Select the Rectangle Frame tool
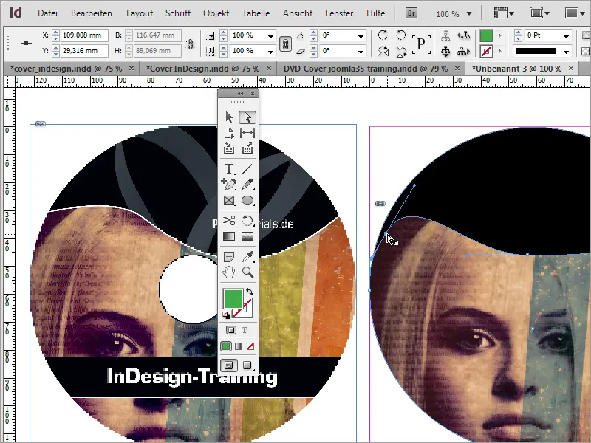The height and width of the screenshot is (443, 591). (x=229, y=200)
